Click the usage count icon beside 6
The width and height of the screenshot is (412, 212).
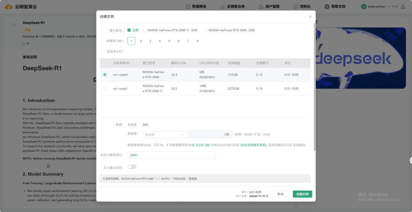[x=24, y=44]
